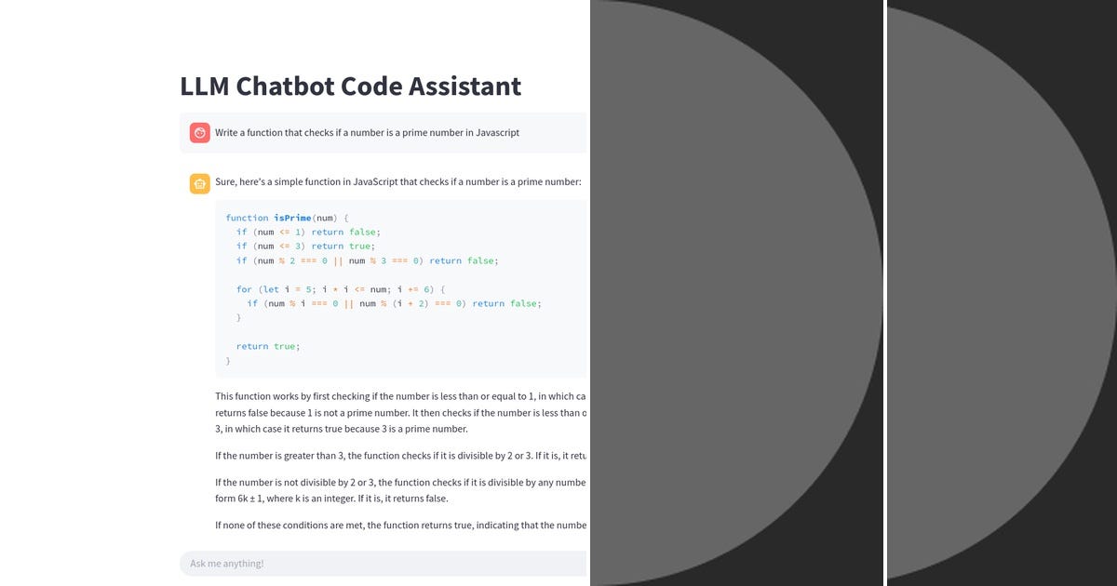1117x586 pixels.
Task: Click the prime number question message bubble
Action: (x=367, y=132)
